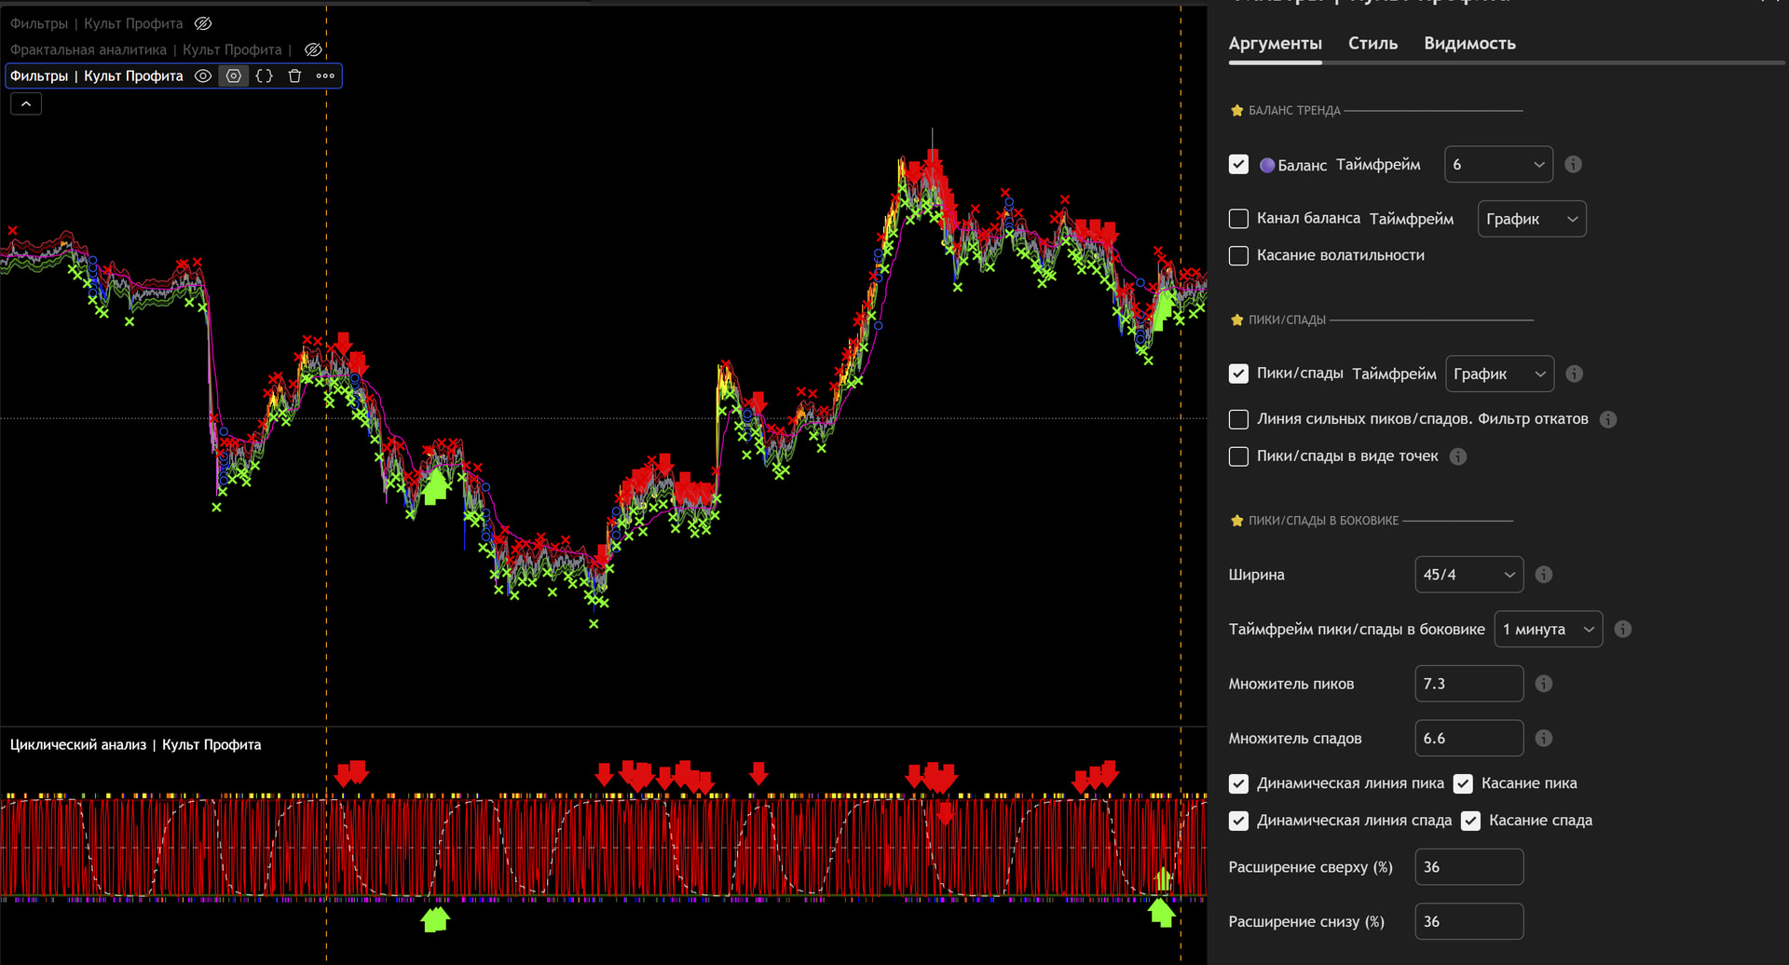
Task: Open settings gear for active Фильтры indicator
Action: [234, 76]
